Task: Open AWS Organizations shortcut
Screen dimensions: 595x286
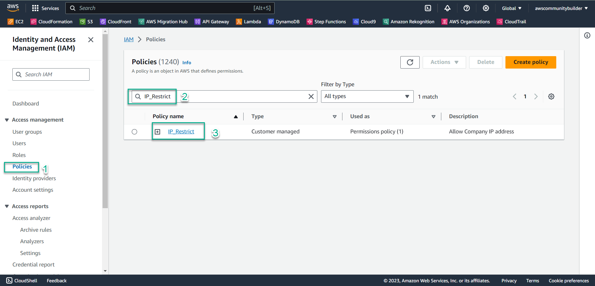Action: tap(466, 22)
